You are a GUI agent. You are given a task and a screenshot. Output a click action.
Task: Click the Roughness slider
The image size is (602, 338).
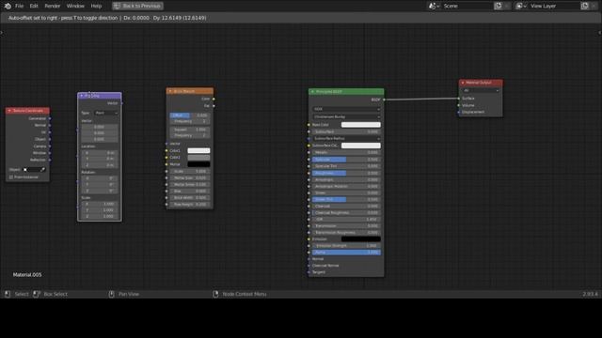346,173
